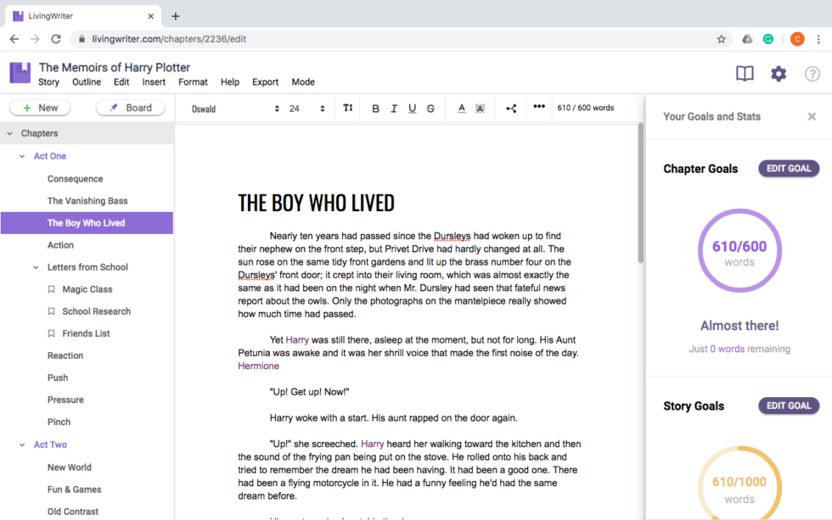The image size is (832, 520).
Task: Open the orange profile avatar
Action: click(x=797, y=39)
